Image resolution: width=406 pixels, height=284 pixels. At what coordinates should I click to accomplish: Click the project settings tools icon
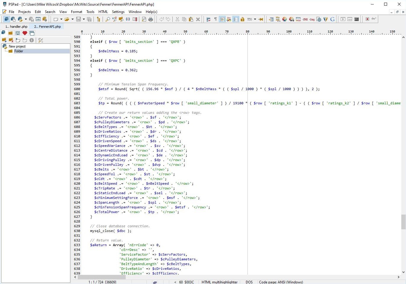tap(41, 40)
